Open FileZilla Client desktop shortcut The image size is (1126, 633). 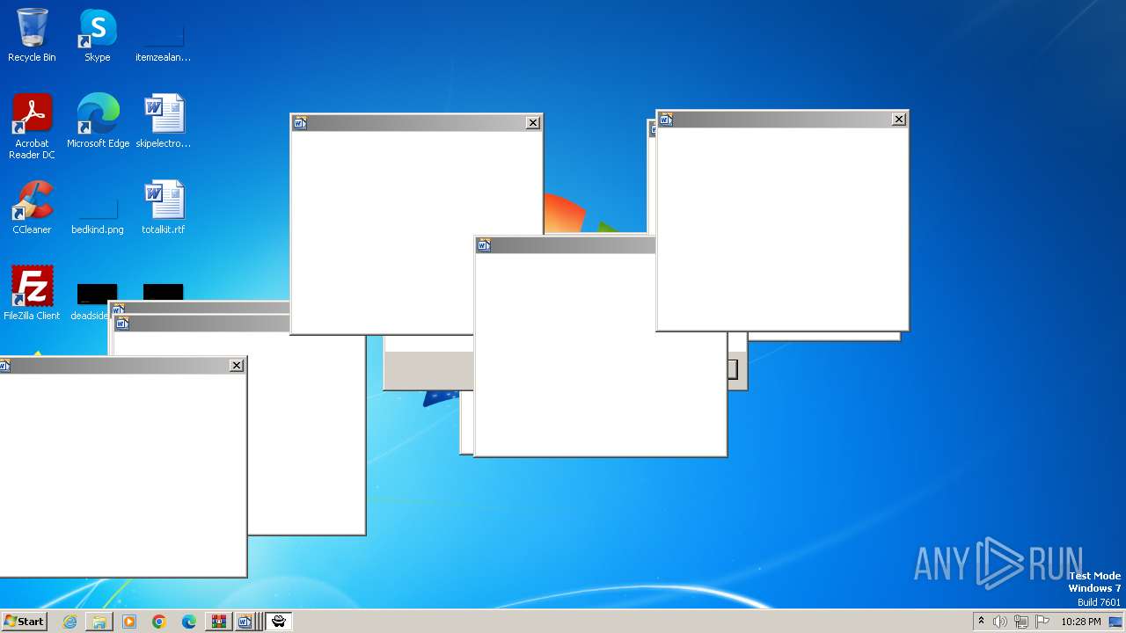coord(32,294)
